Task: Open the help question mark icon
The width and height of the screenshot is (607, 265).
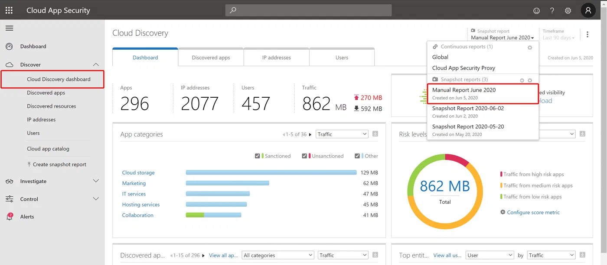Action: (552, 11)
